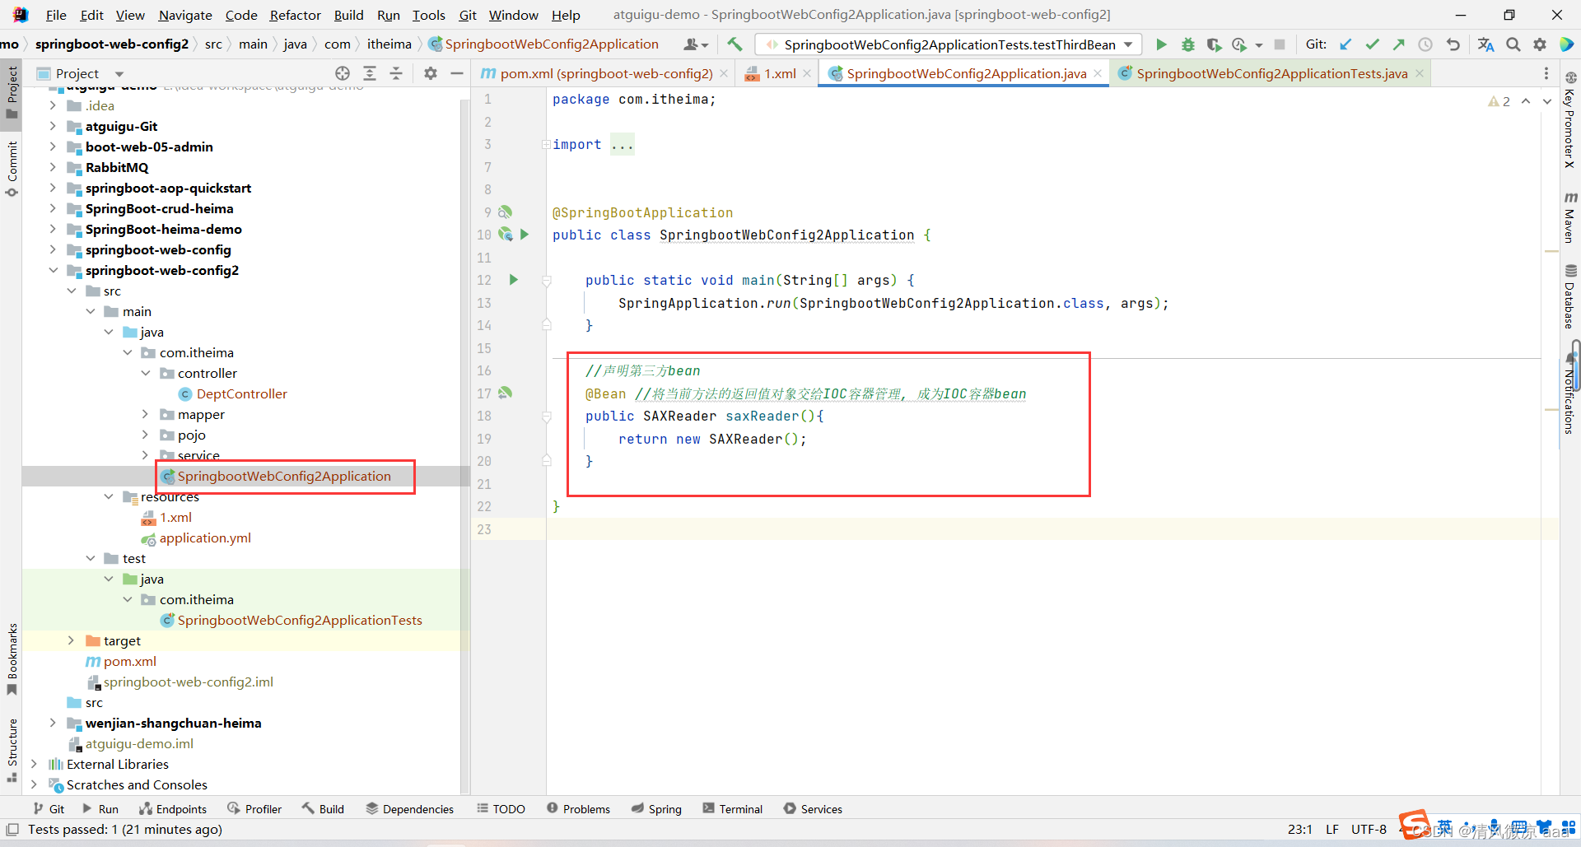Viewport: 1581px width, 847px height.
Task: Open the Navigate menu
Action: 185,15
